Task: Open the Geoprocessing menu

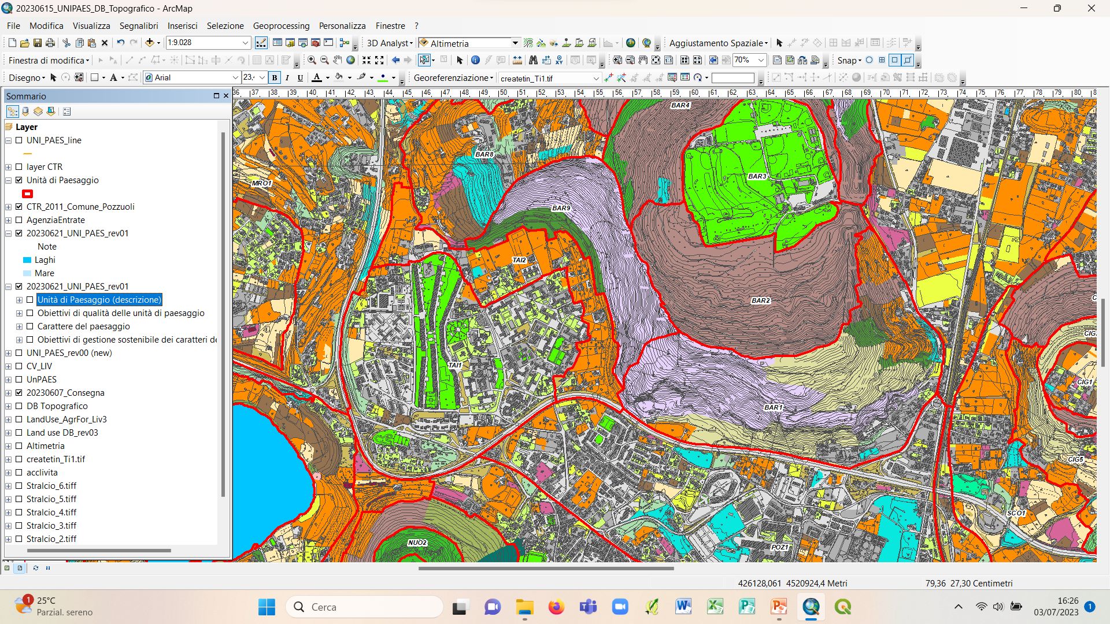Action: [281, 26]
